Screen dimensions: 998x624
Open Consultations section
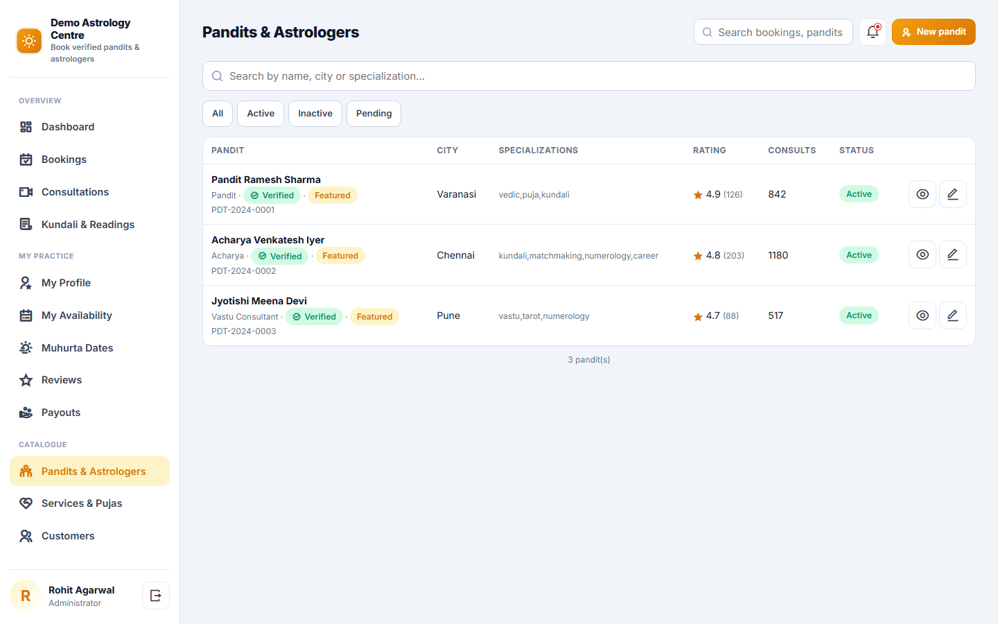point(90,192)
